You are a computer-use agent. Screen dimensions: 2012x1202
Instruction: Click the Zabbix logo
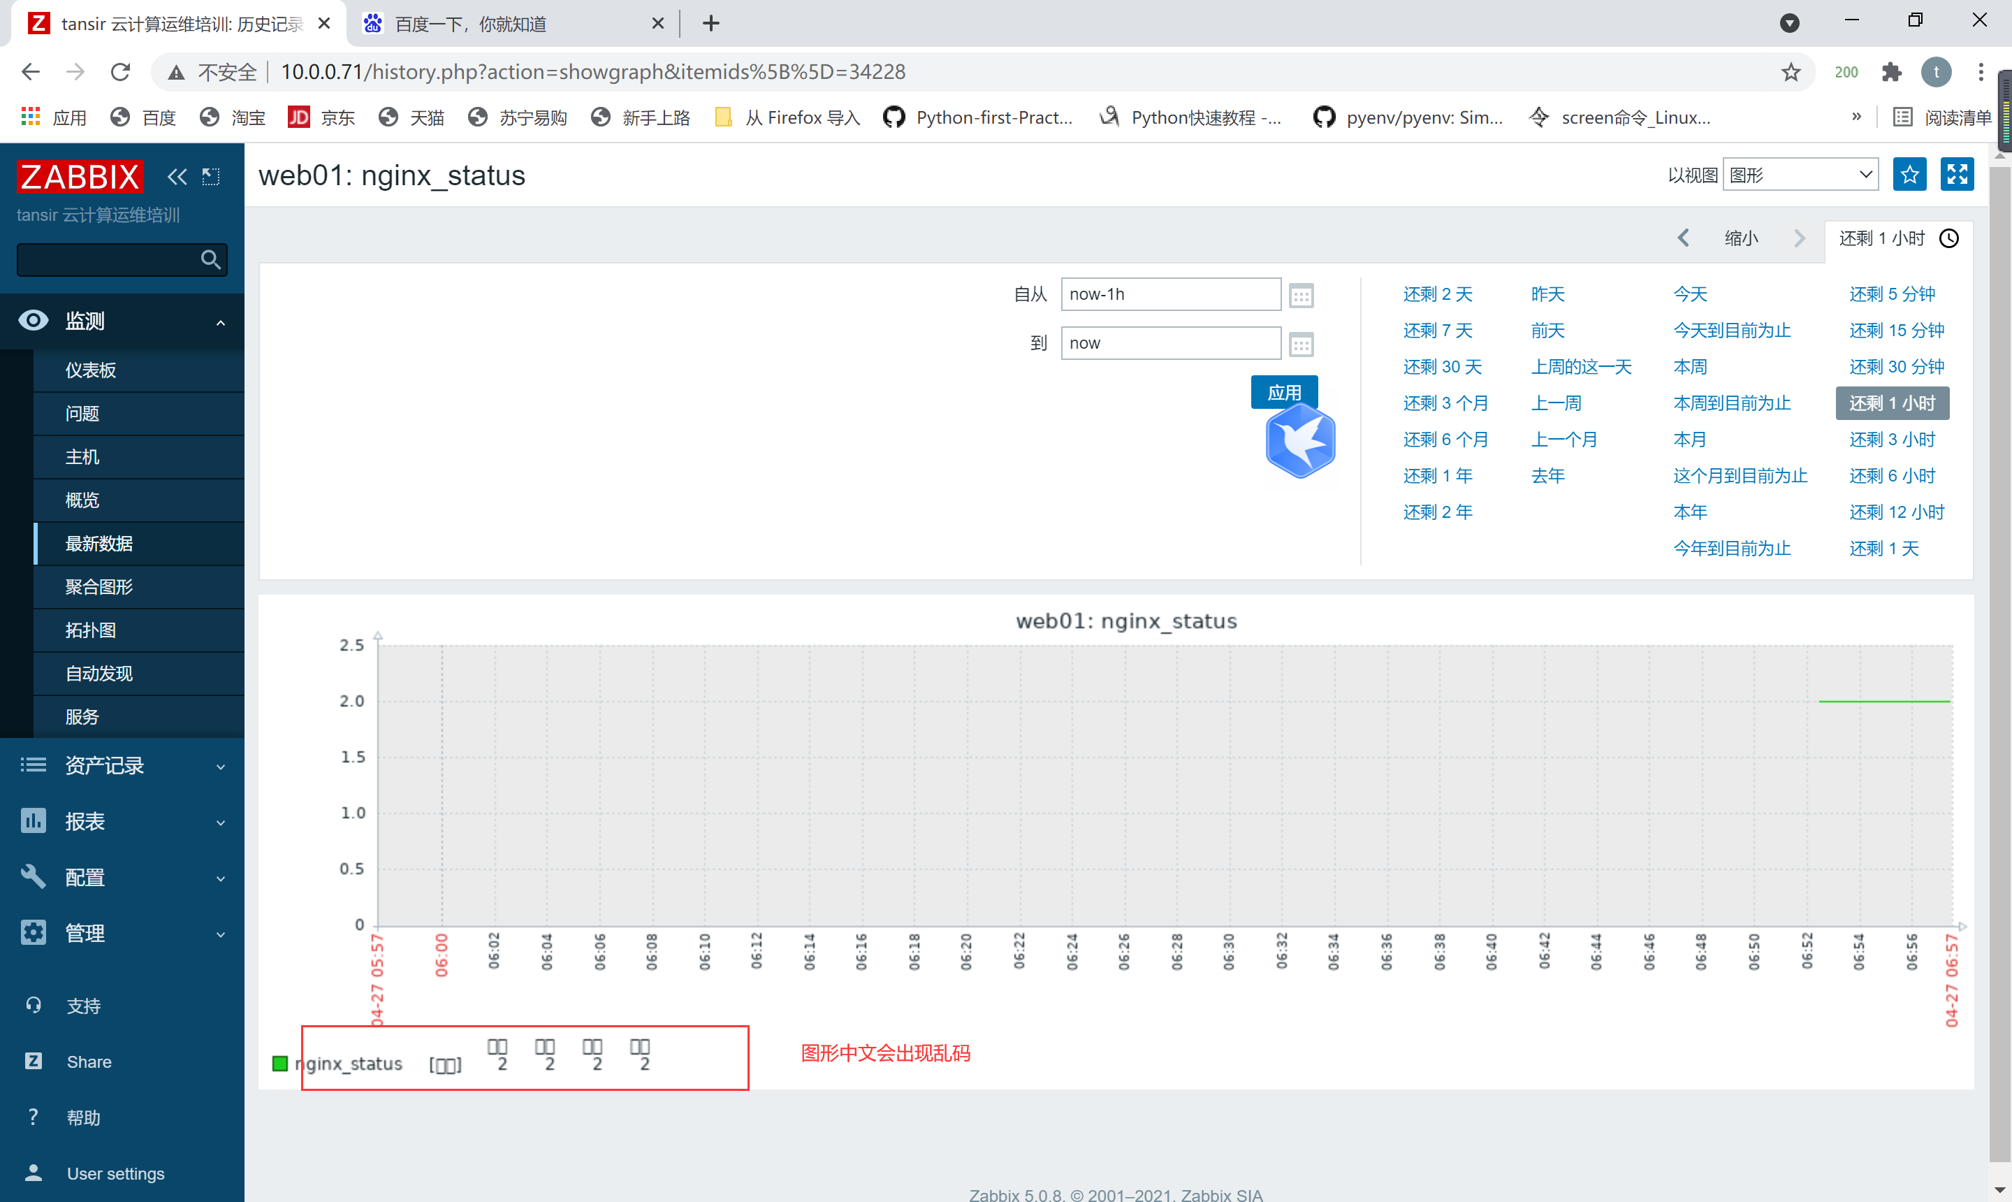[x=80, y=177]
